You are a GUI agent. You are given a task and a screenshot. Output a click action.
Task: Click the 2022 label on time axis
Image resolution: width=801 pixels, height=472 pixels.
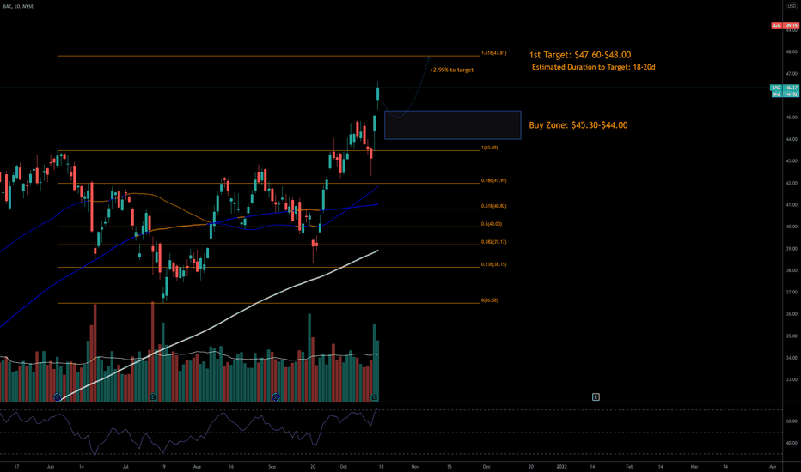(561, 466)
